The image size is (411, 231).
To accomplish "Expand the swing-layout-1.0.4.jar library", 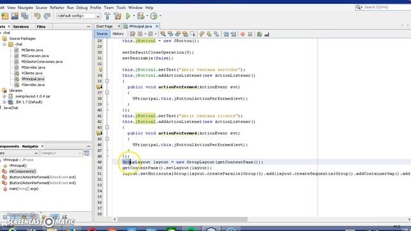I will [x=4, y=96].
